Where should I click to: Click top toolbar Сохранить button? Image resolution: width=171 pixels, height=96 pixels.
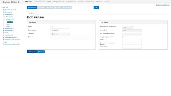tap(32, 8)
